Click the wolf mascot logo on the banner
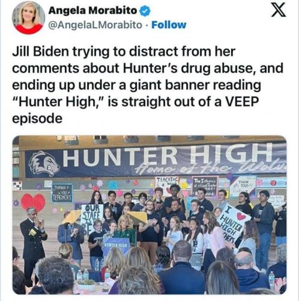 (x=44, y=163)
